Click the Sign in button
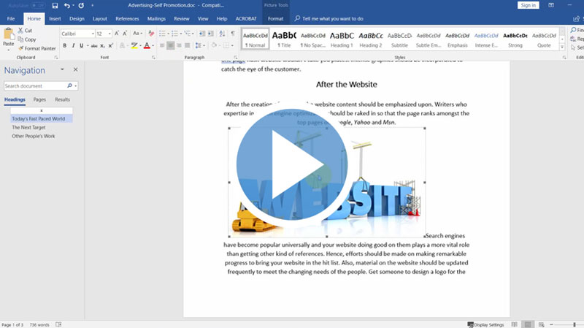 click(x=528, y=6)
